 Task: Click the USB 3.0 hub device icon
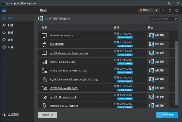click(x=44, y=106)
